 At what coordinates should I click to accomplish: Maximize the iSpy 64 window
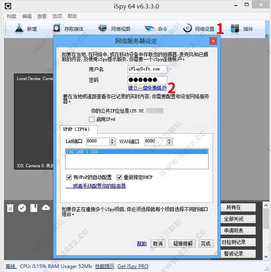247,5
